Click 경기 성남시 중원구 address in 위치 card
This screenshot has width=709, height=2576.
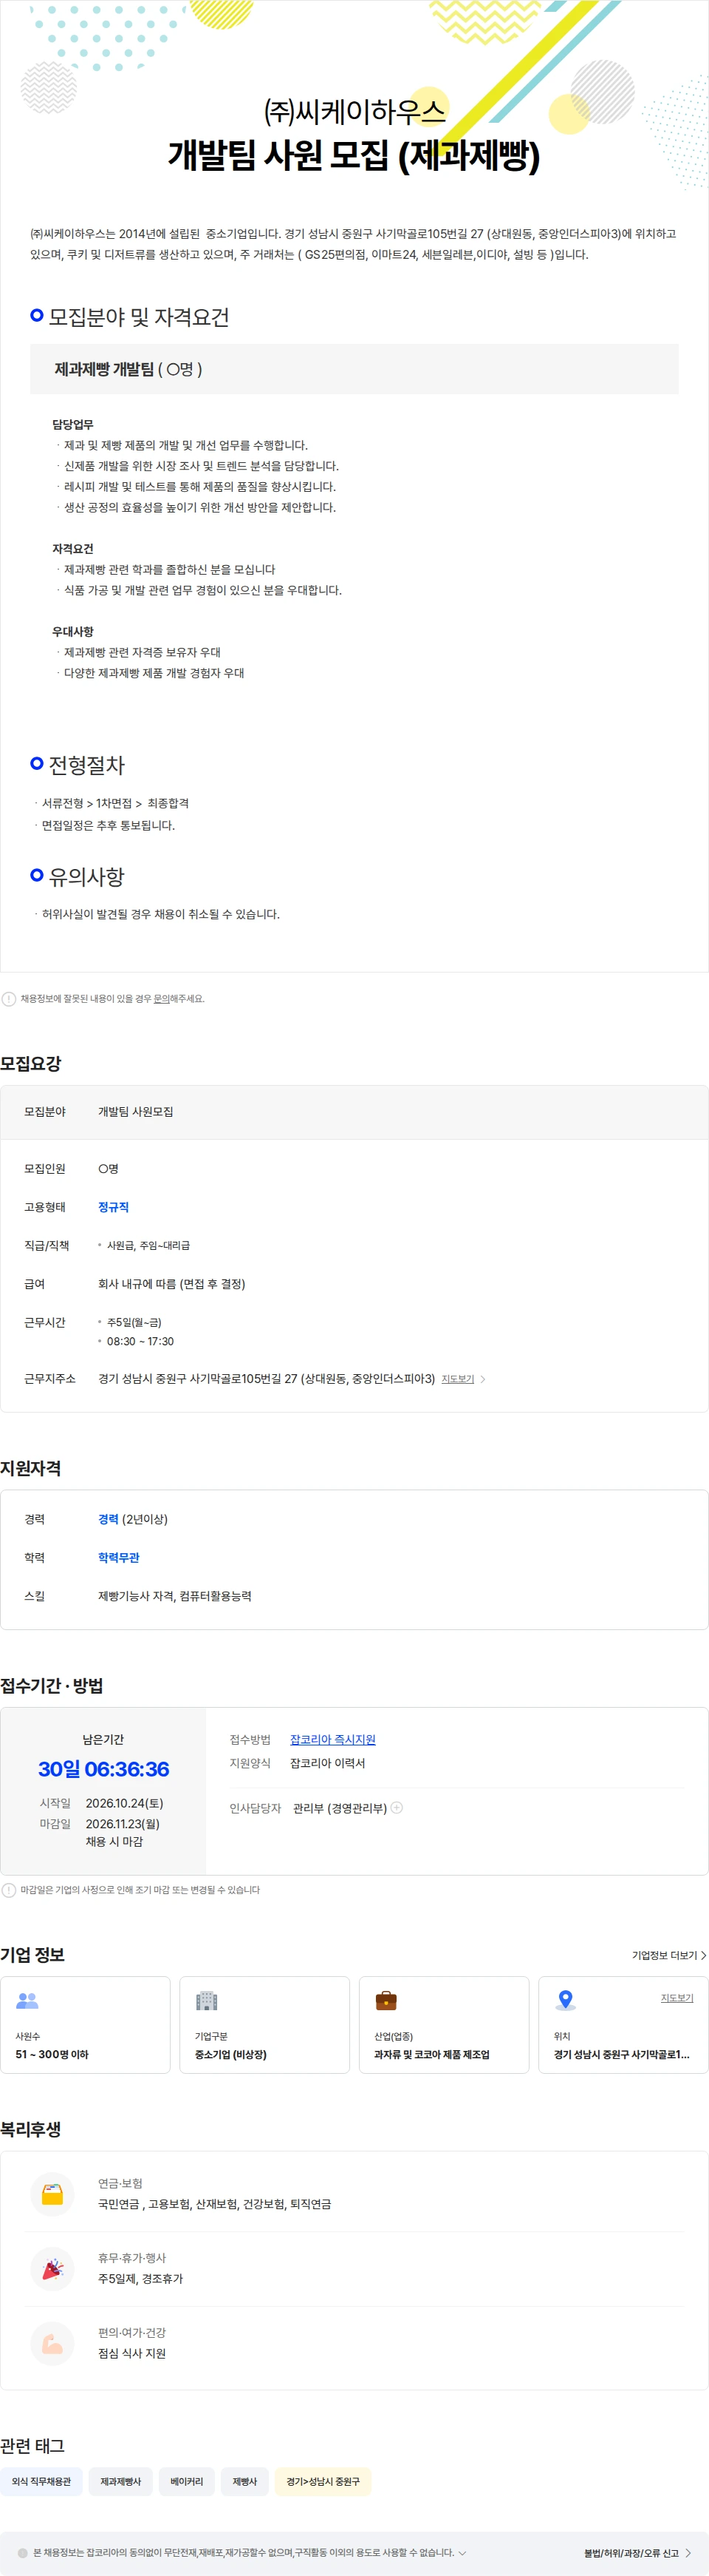coord(622,2054)
